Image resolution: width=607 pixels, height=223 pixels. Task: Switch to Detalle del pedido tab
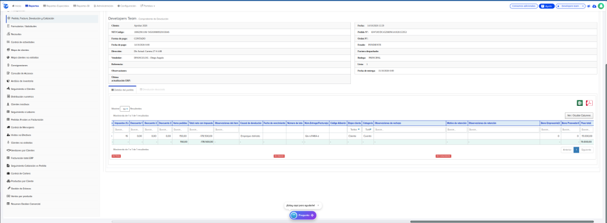122,89
